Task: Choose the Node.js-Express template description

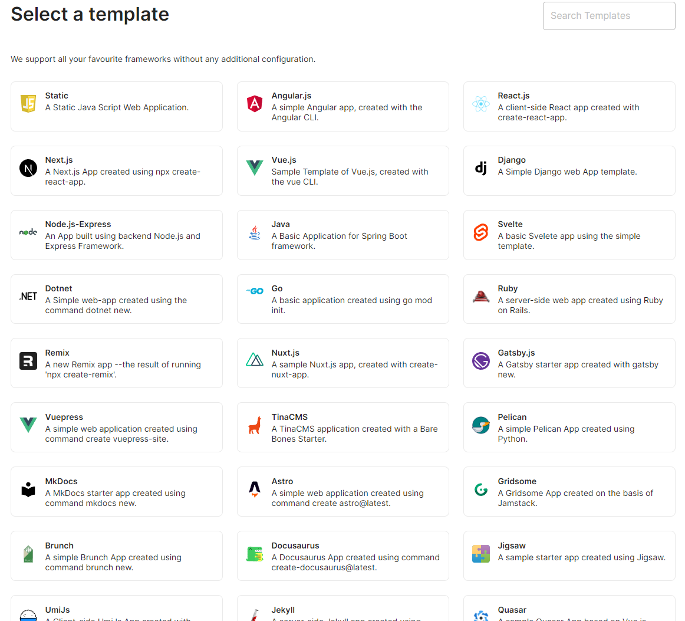Action: point(123,241)
